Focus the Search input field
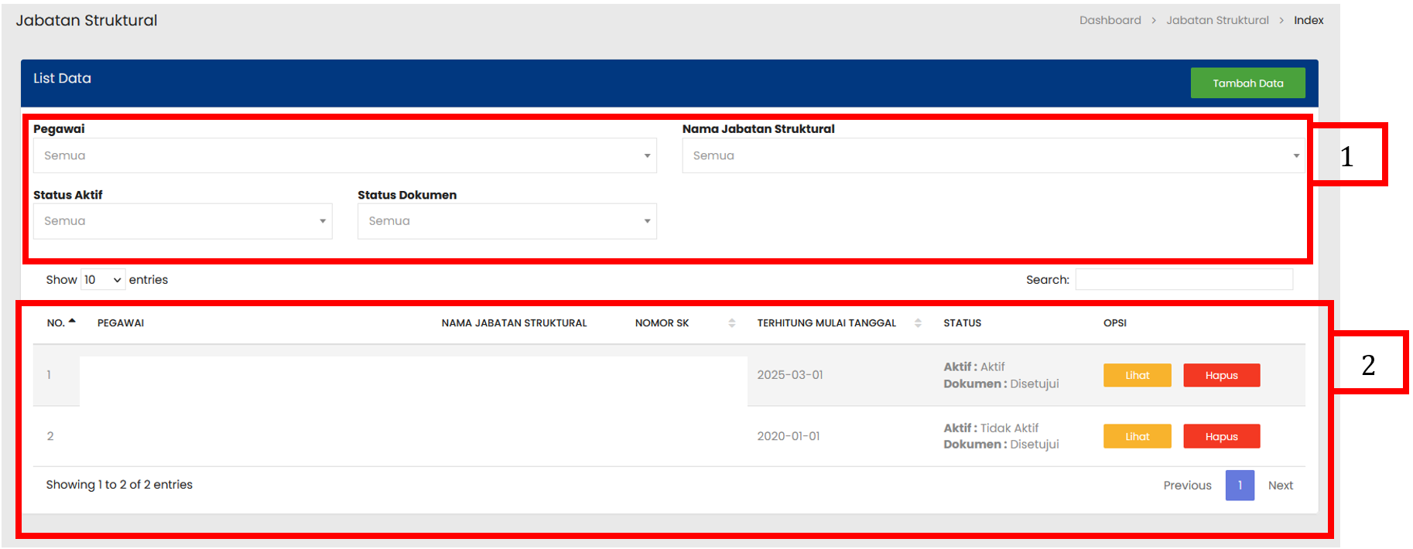Viewport: 1413px width, 549px height. [x=1183, y=280]
